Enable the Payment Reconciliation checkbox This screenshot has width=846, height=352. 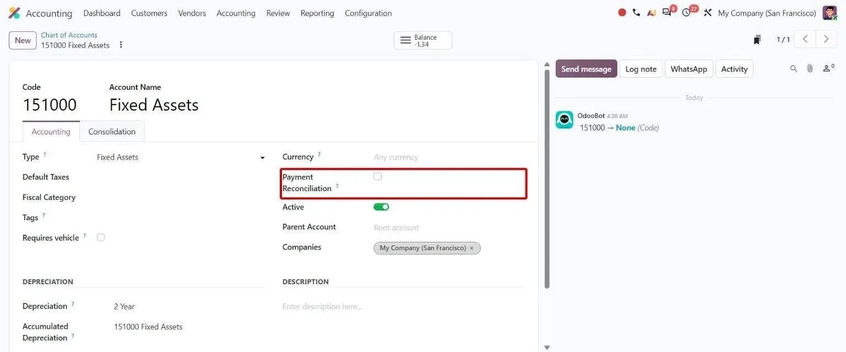tap(377, 176)
